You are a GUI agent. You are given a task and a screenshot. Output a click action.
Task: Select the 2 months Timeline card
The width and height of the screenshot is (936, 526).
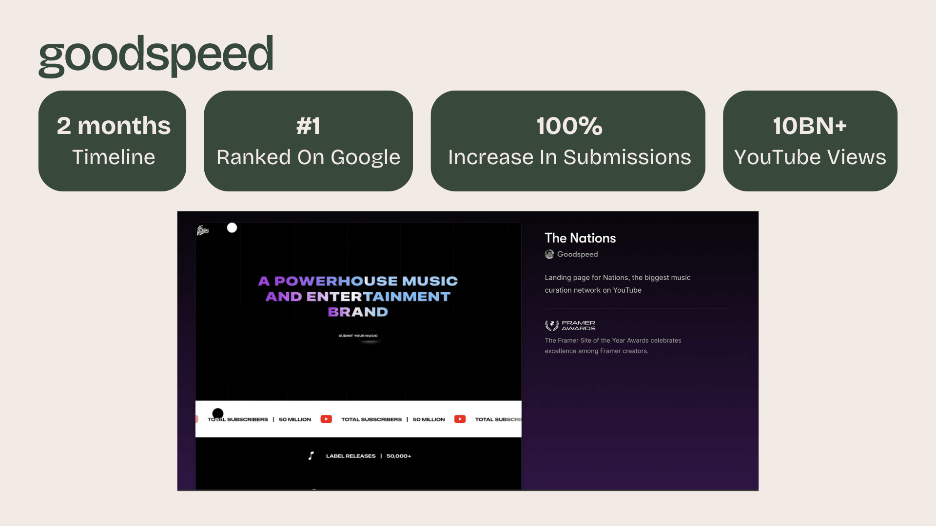[112, 141]
